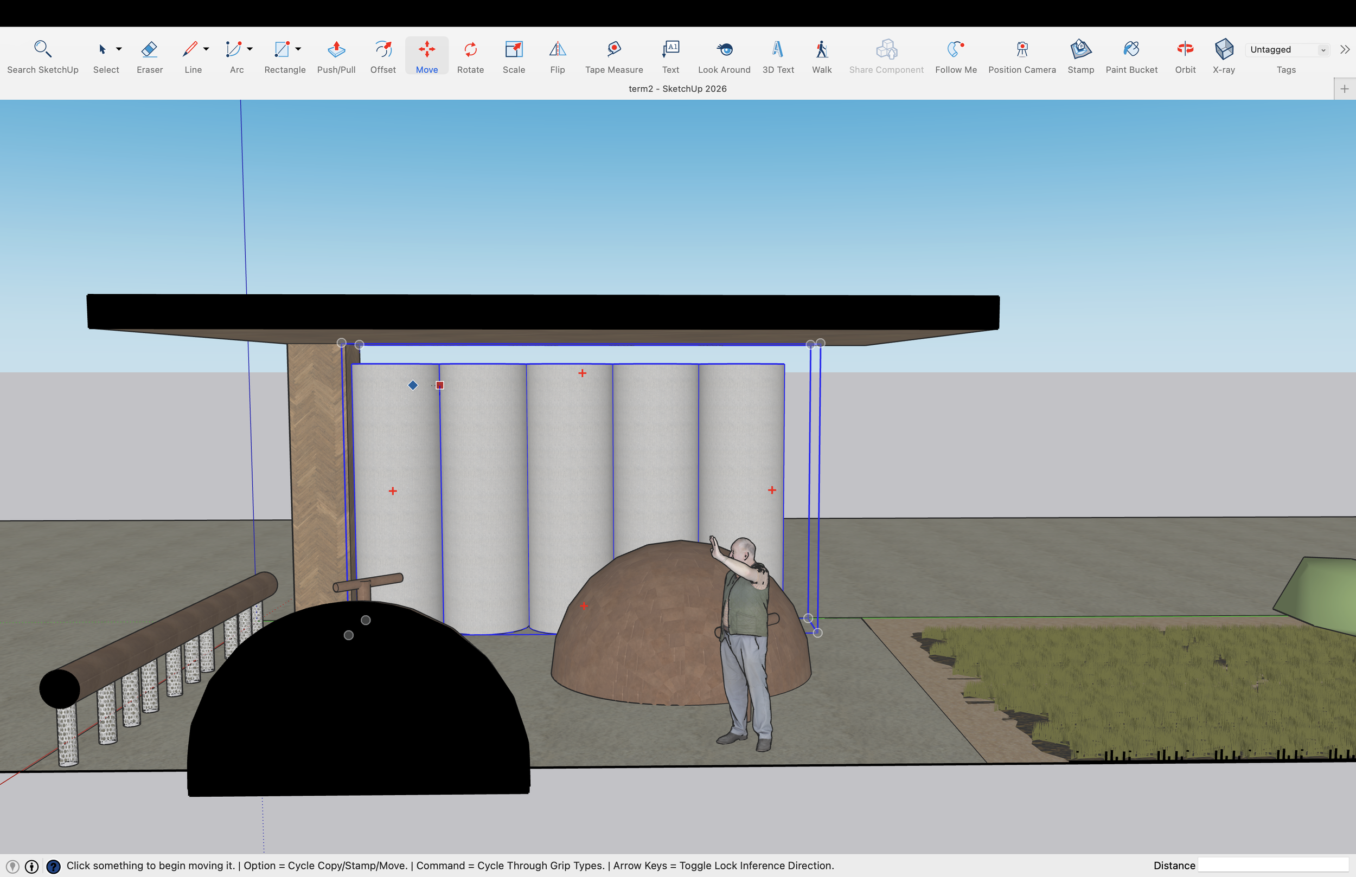1356x877 pixels.
Task: Add a new scene tab with plus
Action: coord(1344,89)
